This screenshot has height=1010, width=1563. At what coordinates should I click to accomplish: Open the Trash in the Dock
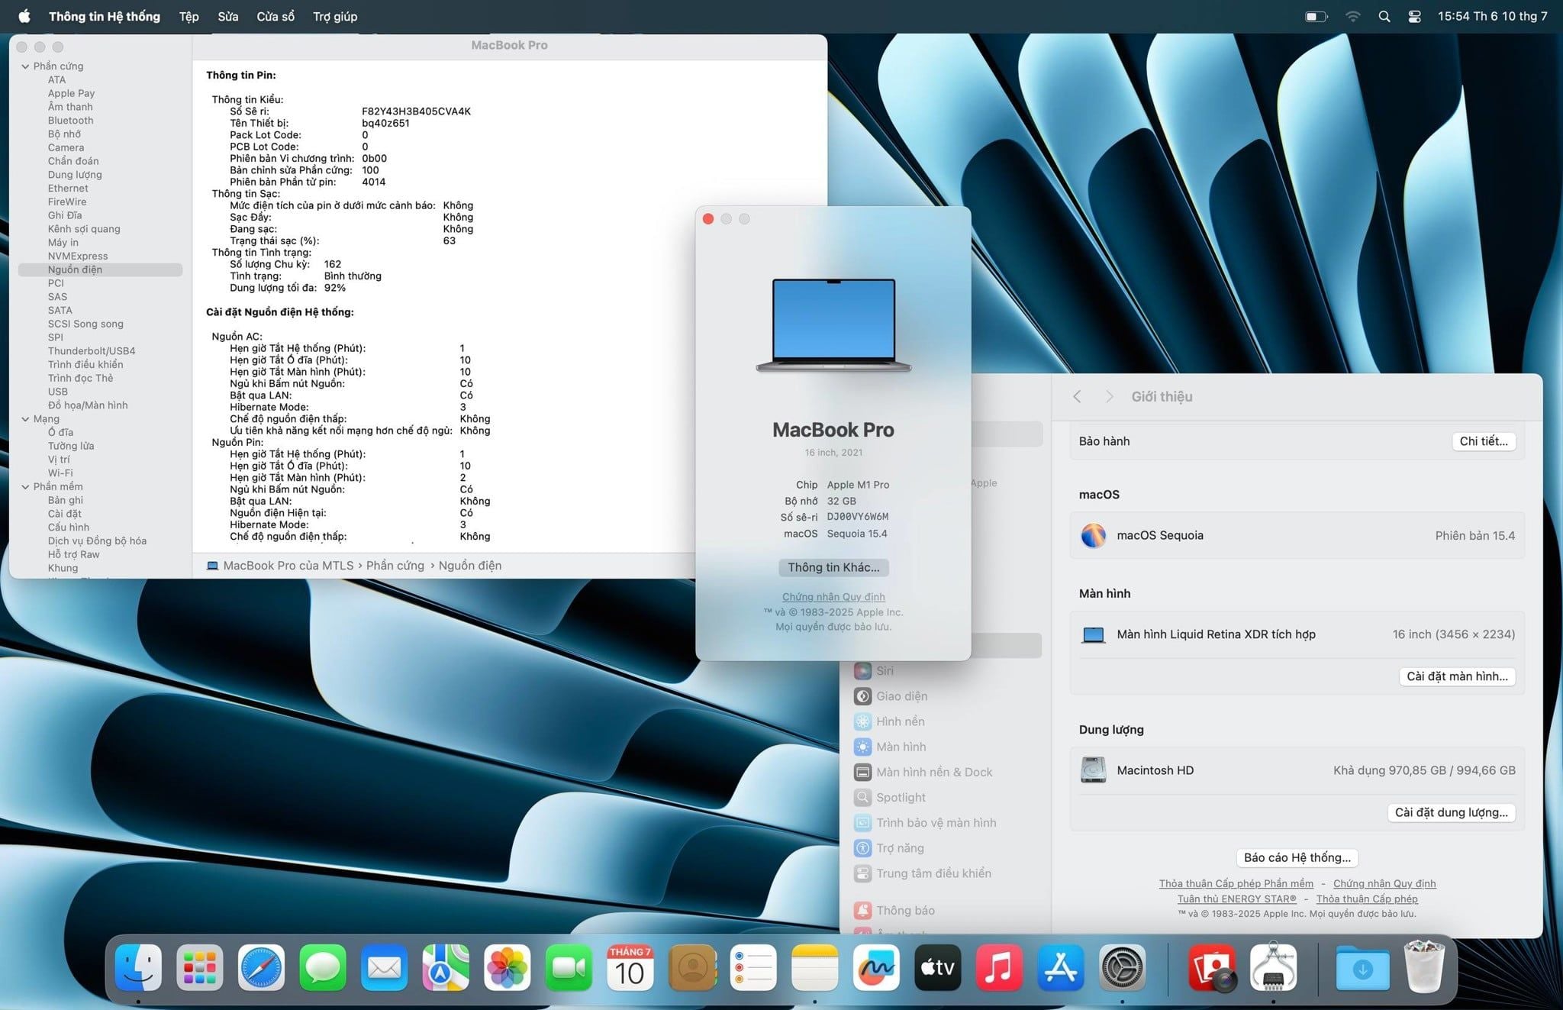1424,966
